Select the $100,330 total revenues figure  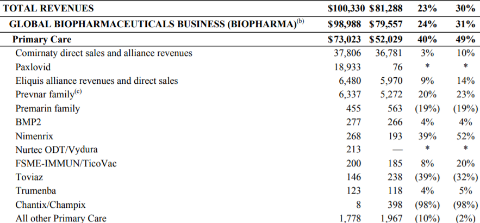coord(346,8)
